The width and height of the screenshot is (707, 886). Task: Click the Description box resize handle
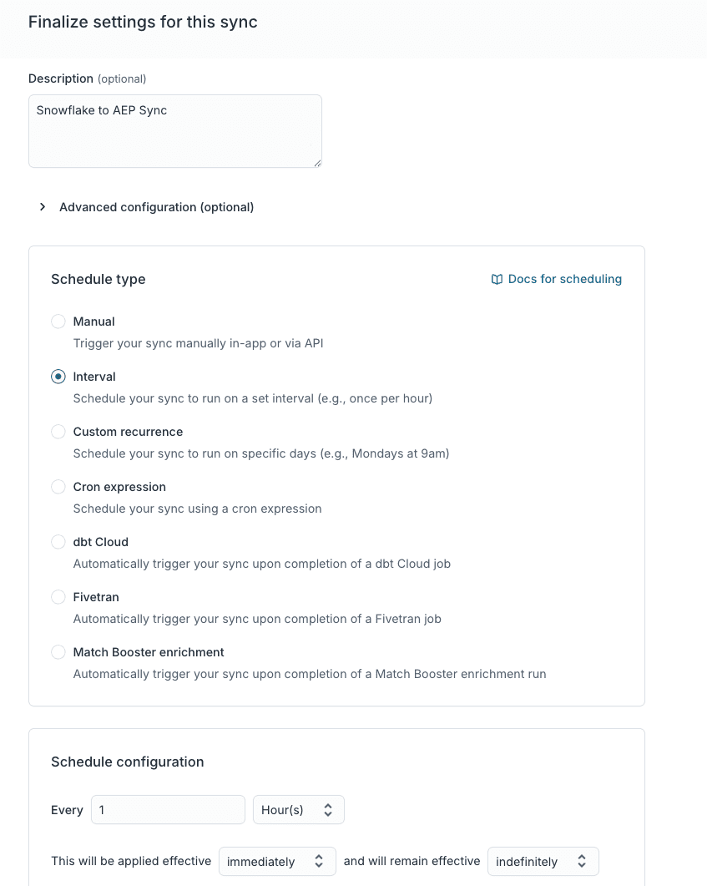(x=317, y=163)
